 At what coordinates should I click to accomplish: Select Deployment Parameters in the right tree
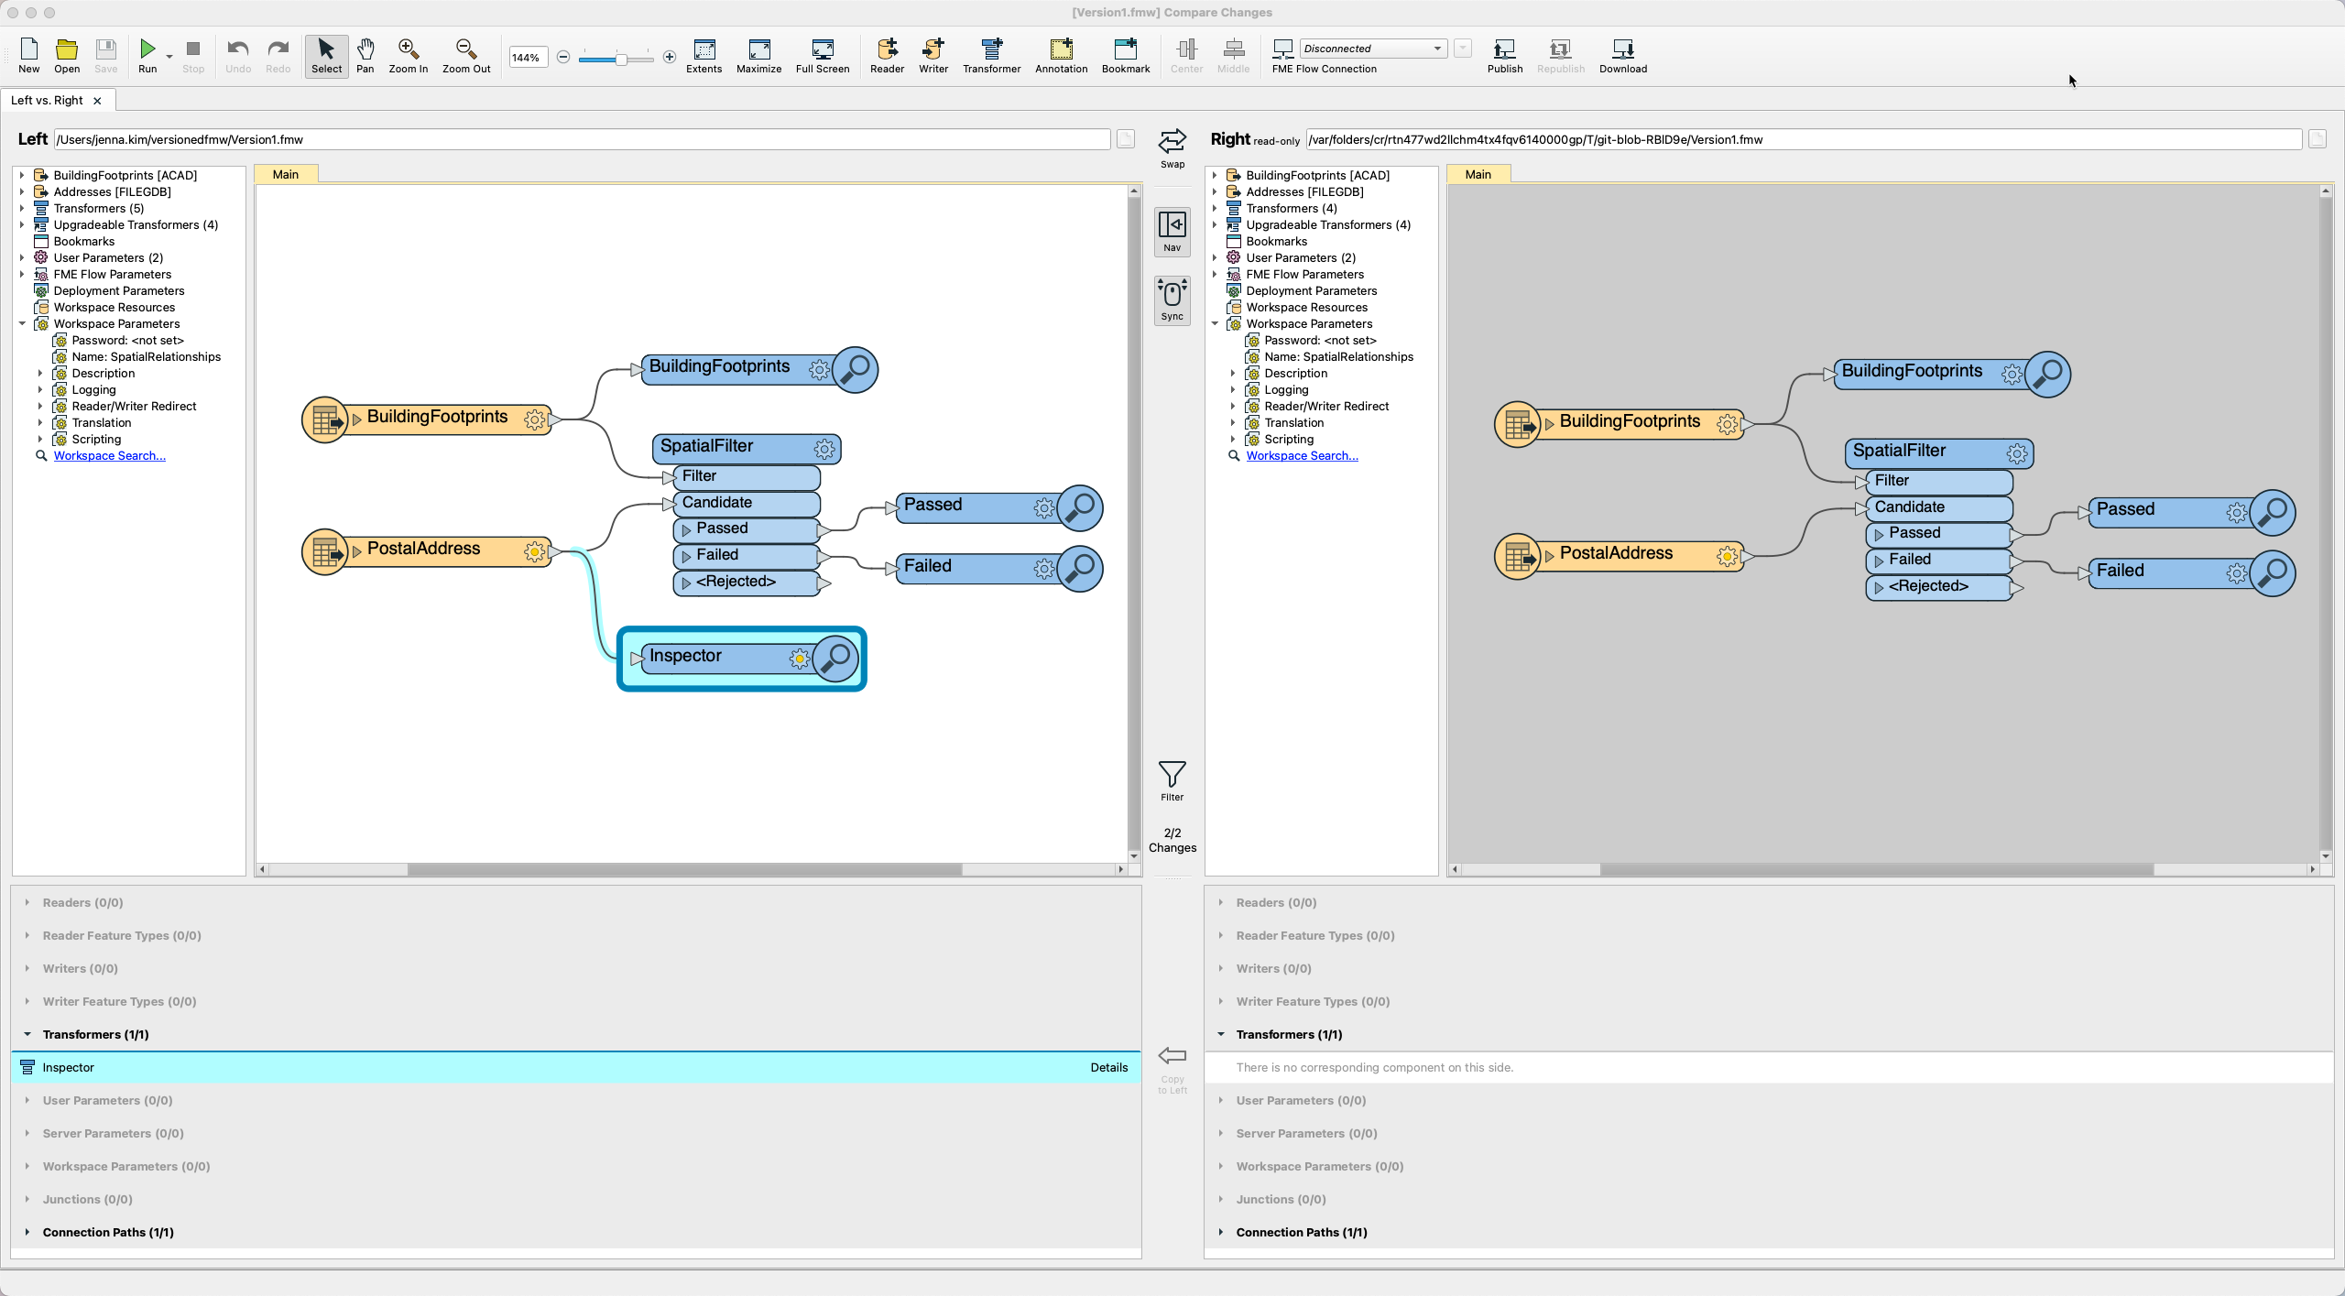1311,290
